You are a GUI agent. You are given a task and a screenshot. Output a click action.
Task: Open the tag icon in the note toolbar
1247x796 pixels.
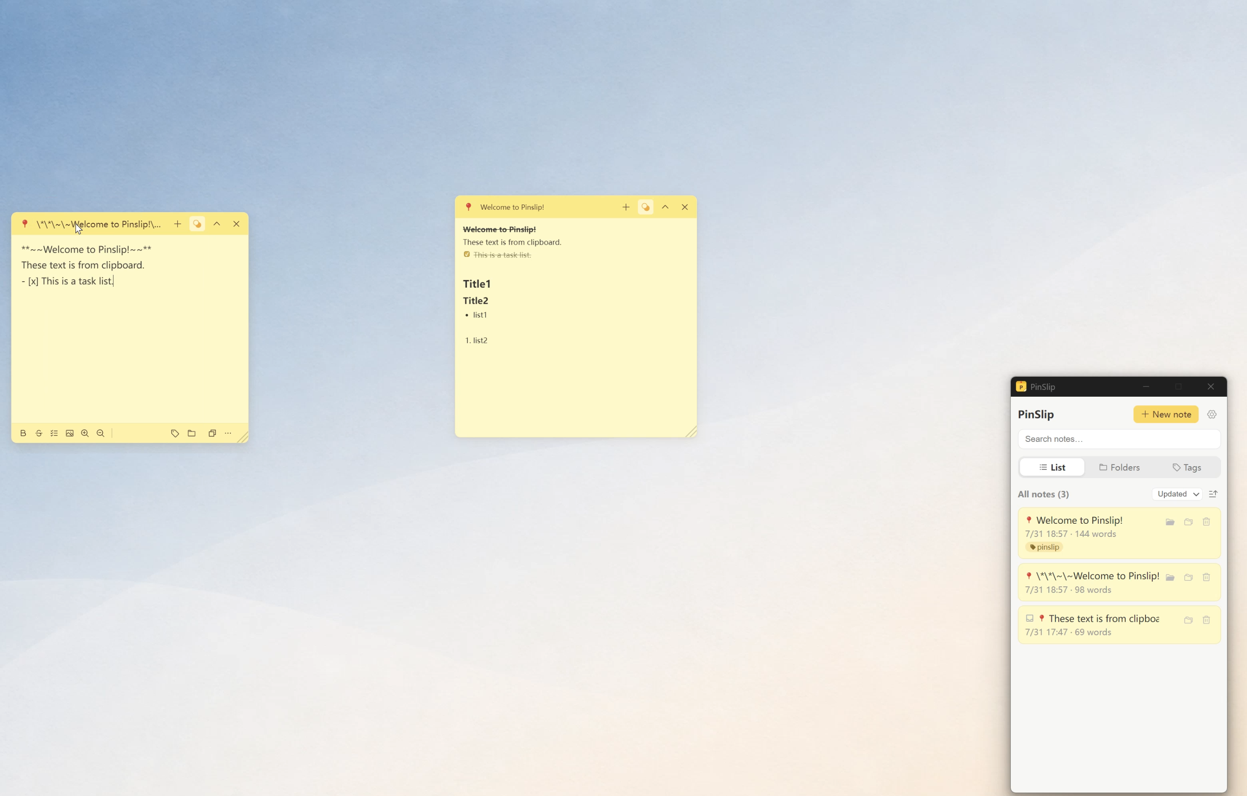tap(175, 433)
